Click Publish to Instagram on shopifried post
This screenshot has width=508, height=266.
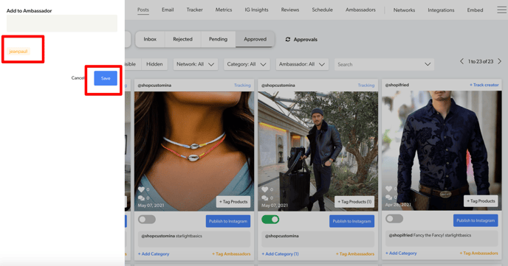(476, 220)
